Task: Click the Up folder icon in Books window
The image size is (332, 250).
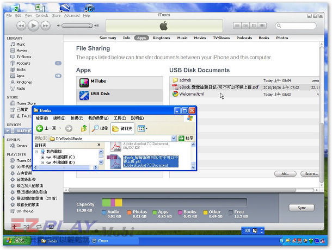Action: 84,128
